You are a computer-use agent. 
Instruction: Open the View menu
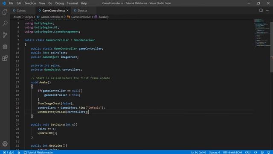point(42,3)
